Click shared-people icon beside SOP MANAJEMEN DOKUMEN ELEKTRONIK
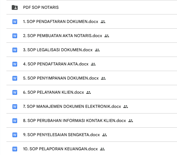Image resolution: width=177 pixels, height=155 pixels. pos(125,107)
